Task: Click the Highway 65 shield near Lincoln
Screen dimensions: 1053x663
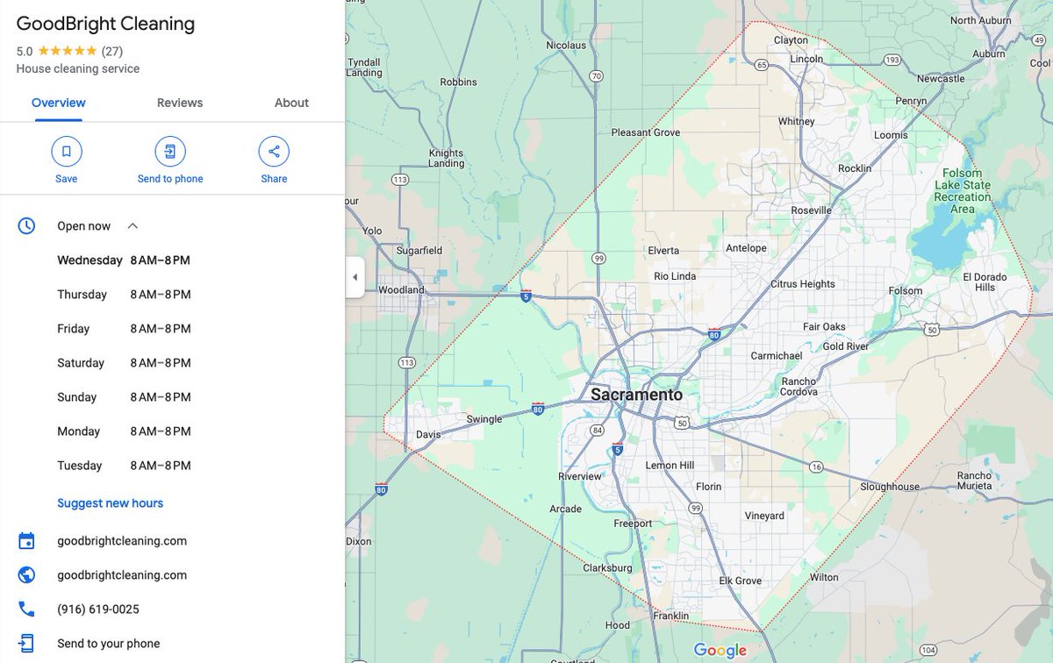Action: (x=762, y=64)
